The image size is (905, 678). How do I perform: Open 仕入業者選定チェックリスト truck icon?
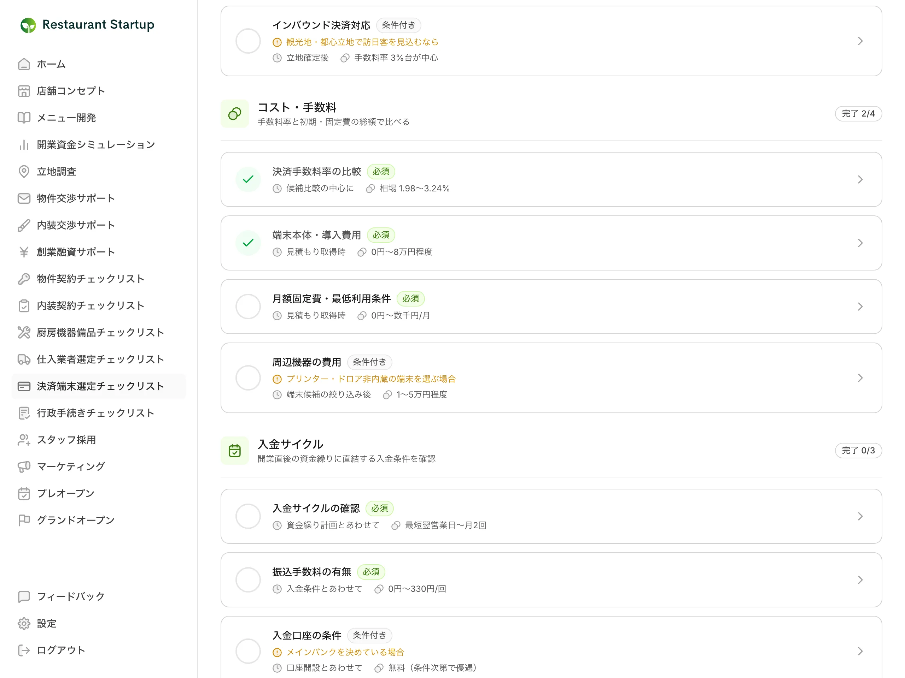pos(24,359)
